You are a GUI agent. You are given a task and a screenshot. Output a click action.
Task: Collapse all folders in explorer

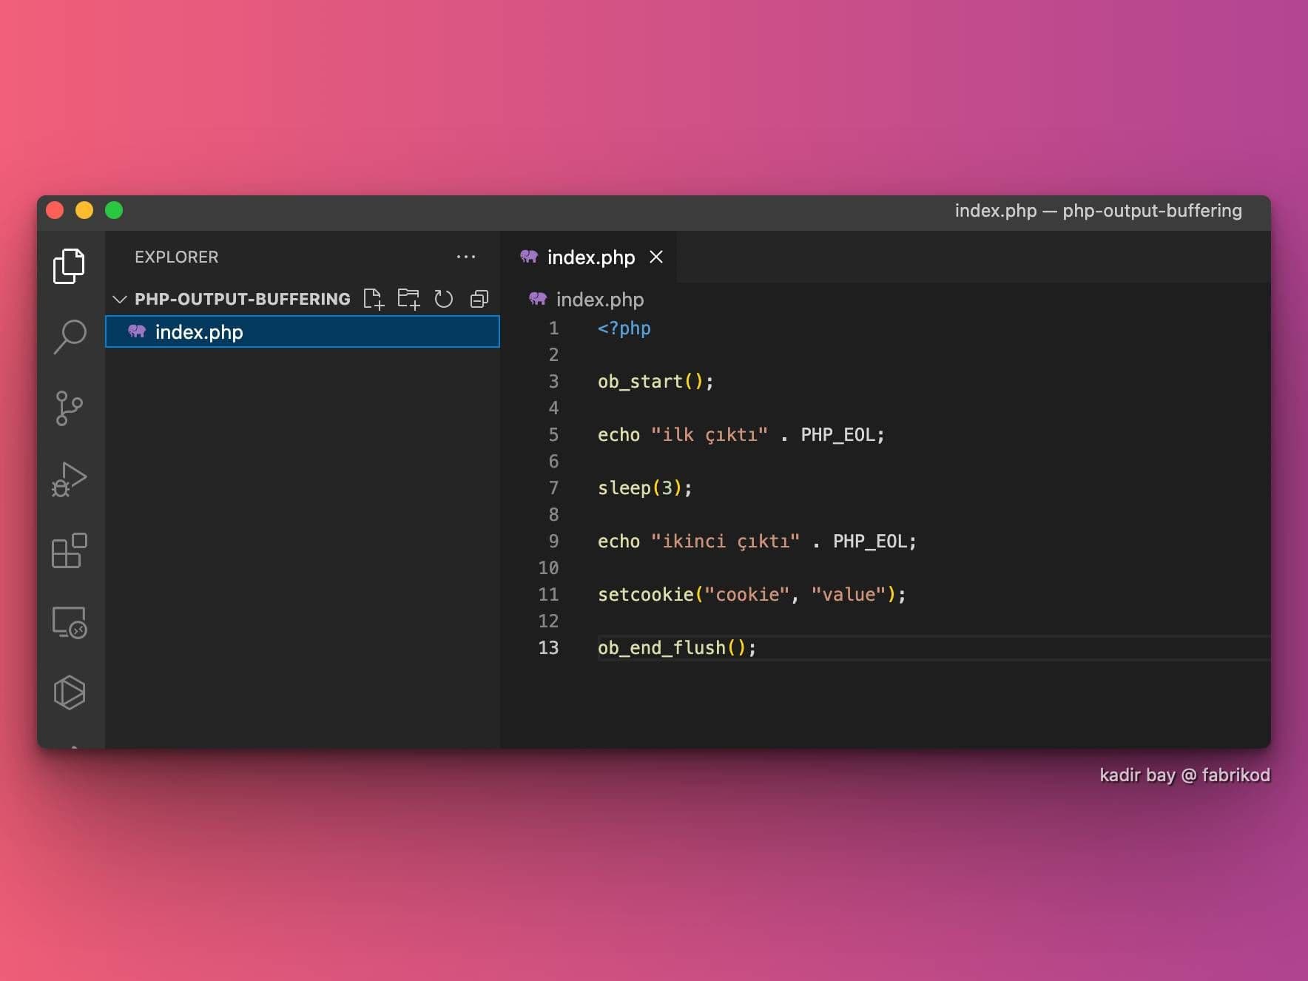tap(479, 299)
